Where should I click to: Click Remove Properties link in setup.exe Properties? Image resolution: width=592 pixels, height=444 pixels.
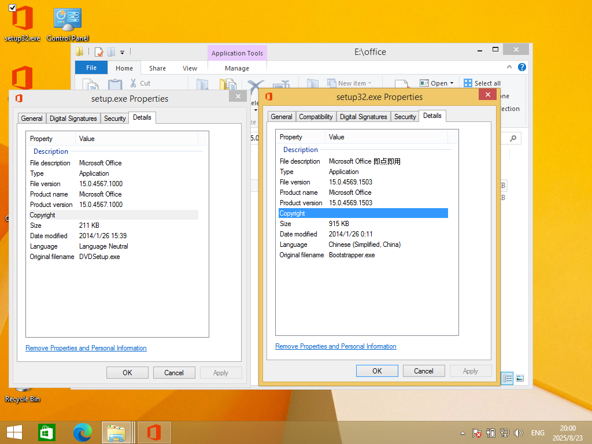point(86,348)
